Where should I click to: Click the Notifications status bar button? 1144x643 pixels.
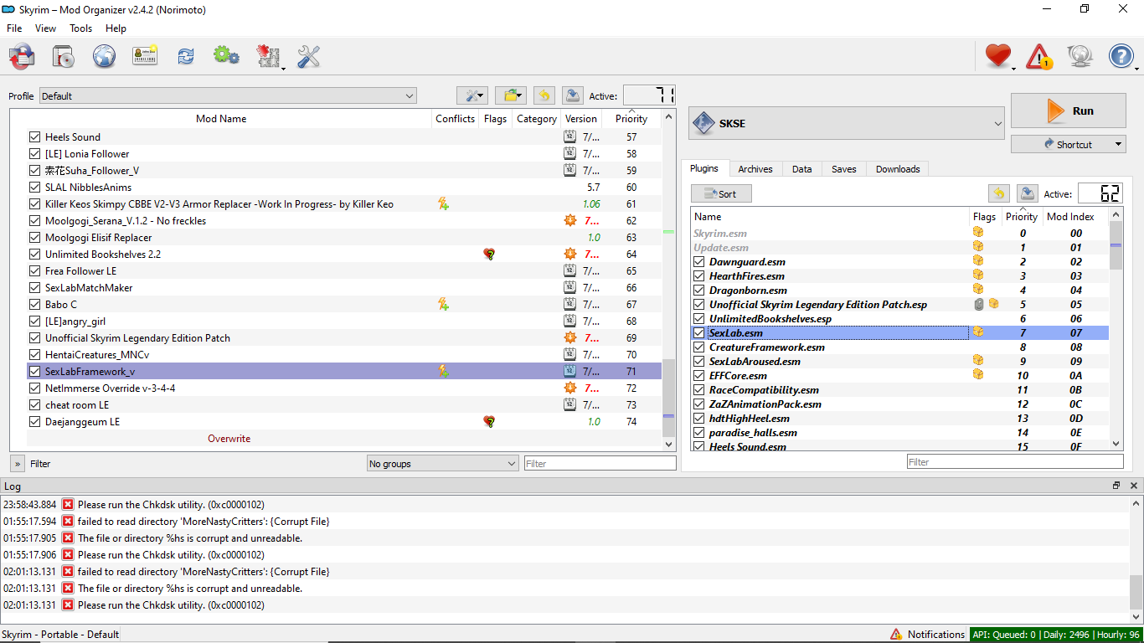927,635
